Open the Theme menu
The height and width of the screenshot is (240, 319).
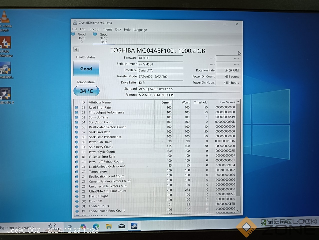[108, 29]
